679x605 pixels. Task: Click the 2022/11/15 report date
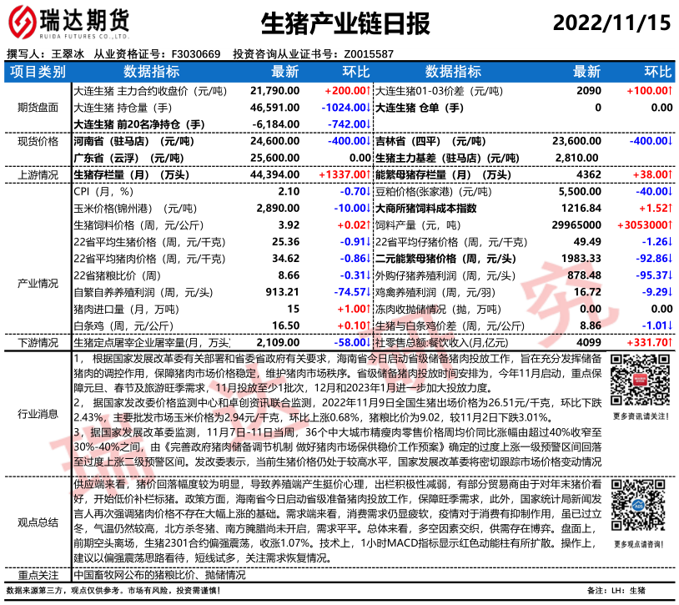point(611,23)
